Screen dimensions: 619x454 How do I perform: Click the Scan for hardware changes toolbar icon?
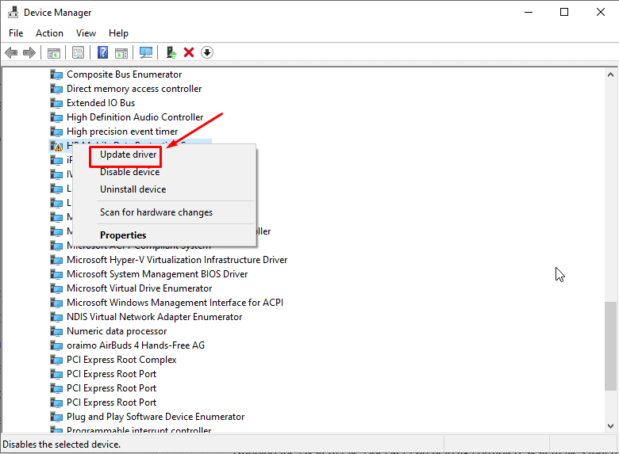click(146, 52)
